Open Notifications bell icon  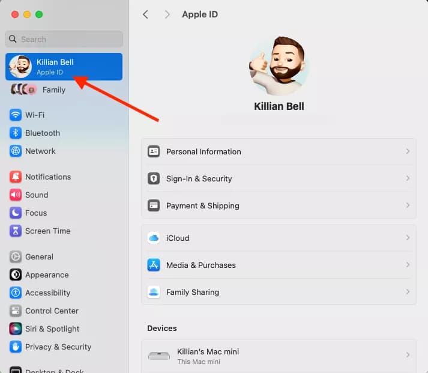point(16,177)
